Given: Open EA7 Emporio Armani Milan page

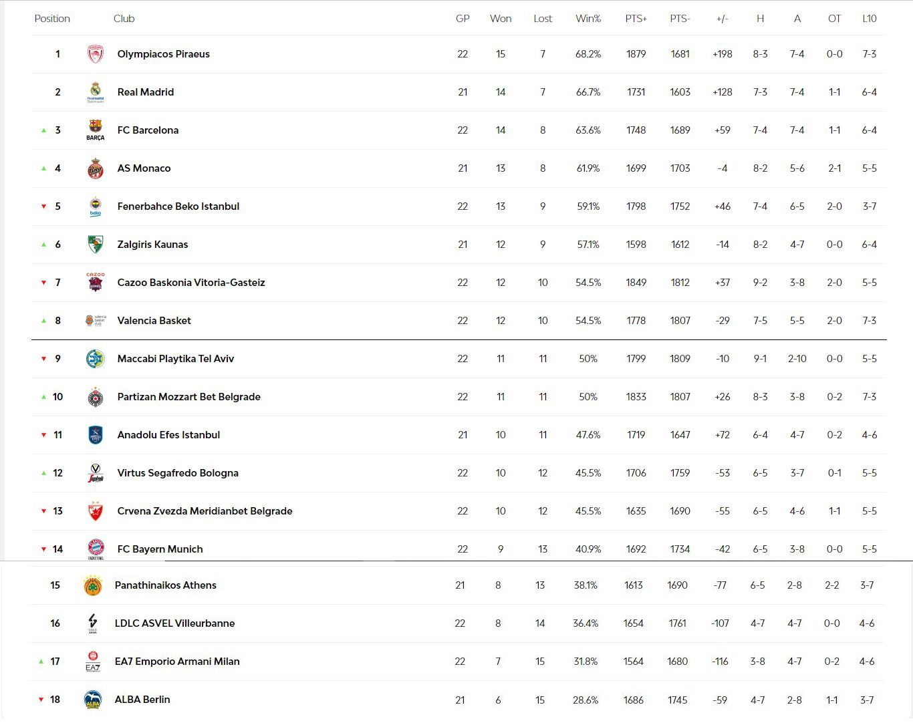Looking at the screenshot, I should pyautogui.click(x=177, y=662).
